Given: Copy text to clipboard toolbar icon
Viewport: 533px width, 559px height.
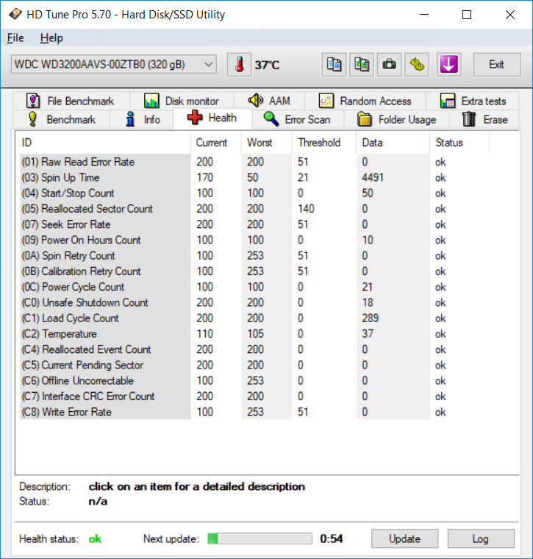Looking at the screenshot, I should point(334,65).
